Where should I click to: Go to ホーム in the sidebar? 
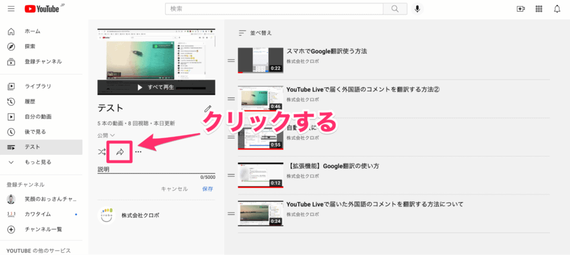pos(41,31)
